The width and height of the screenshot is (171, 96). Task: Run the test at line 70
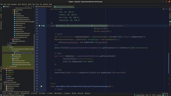pyautogui.click(x=40, y=26)
